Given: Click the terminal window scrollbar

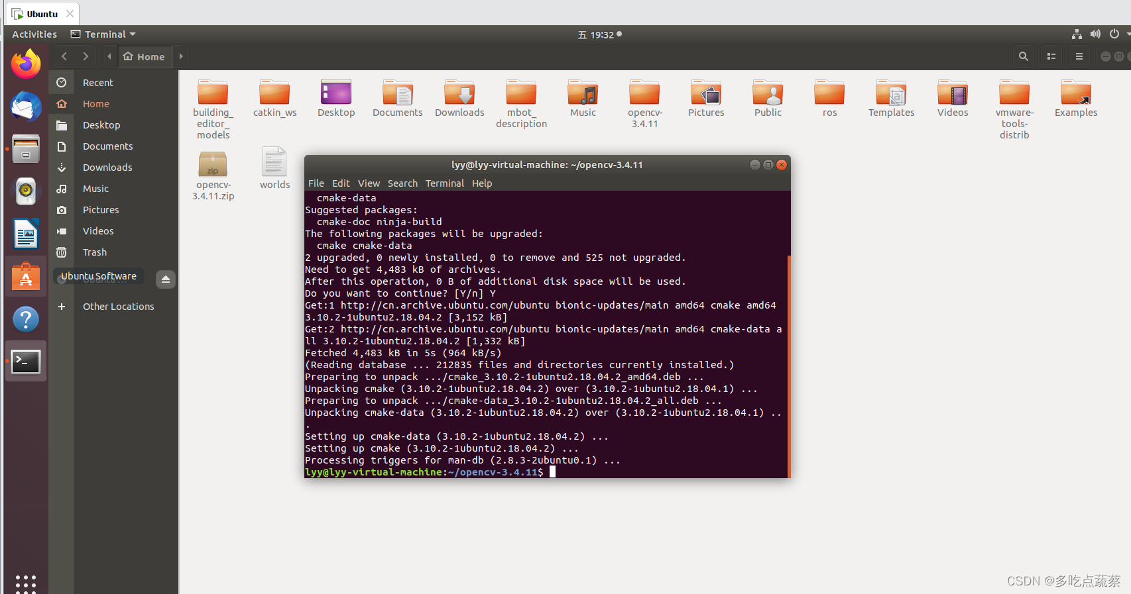Looking at the screenshot, I should pyautogui.click(x=789, y=366).
